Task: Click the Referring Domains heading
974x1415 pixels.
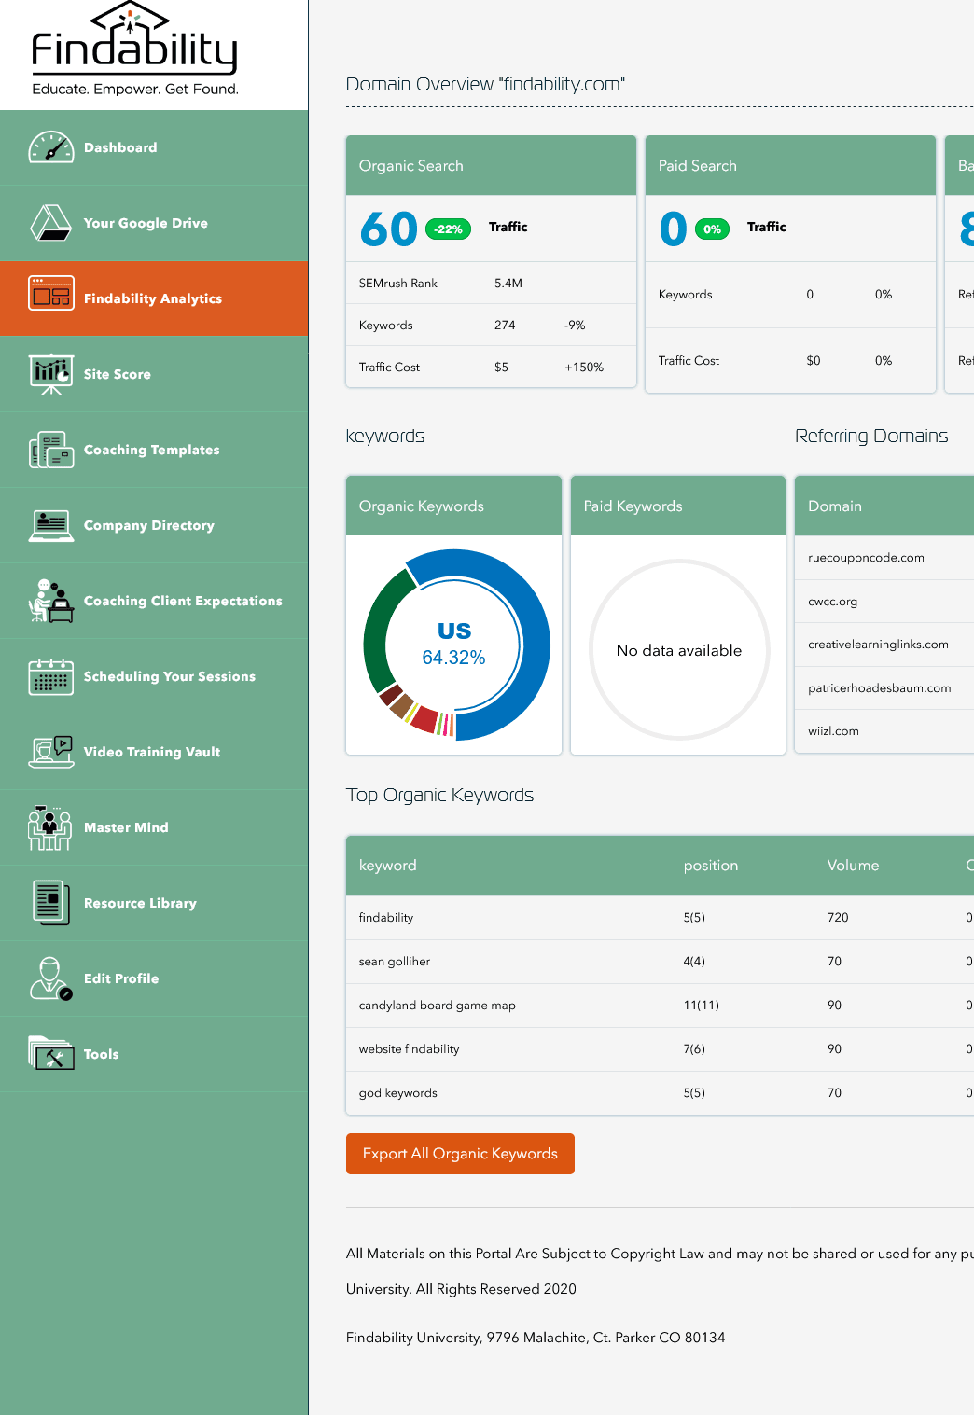Action: click(871, 436)
